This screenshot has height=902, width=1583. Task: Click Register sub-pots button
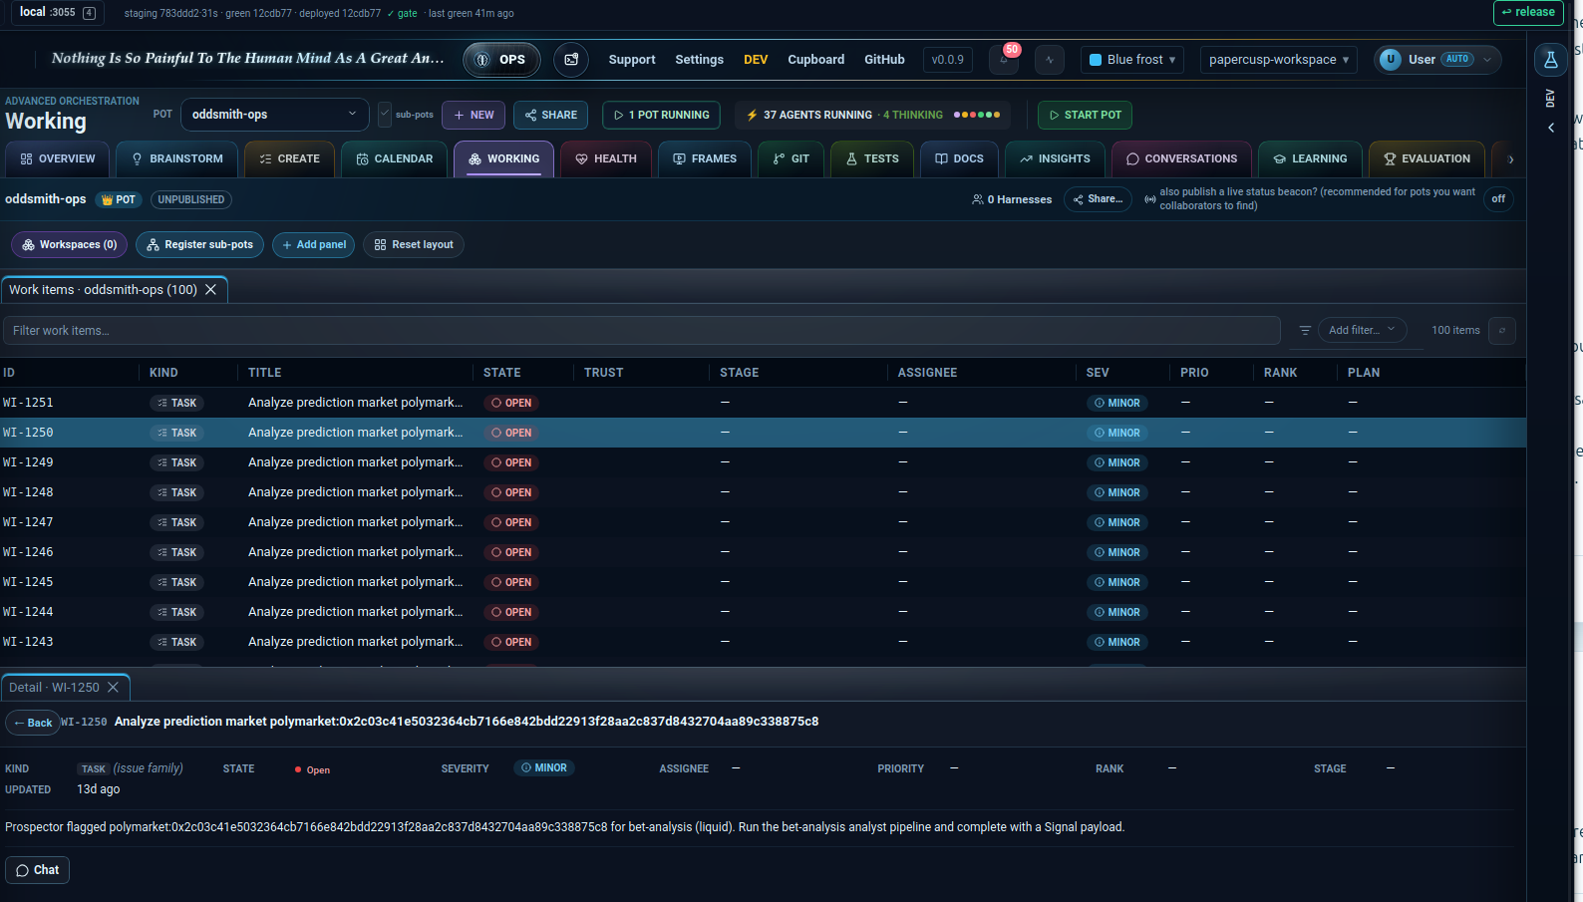[x=199, y=245]
